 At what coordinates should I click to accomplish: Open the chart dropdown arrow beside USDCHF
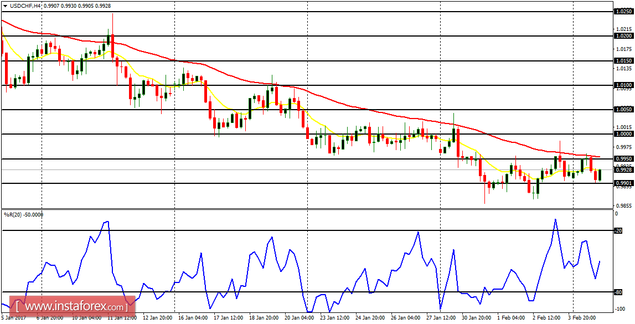click(x=6, y=6)
